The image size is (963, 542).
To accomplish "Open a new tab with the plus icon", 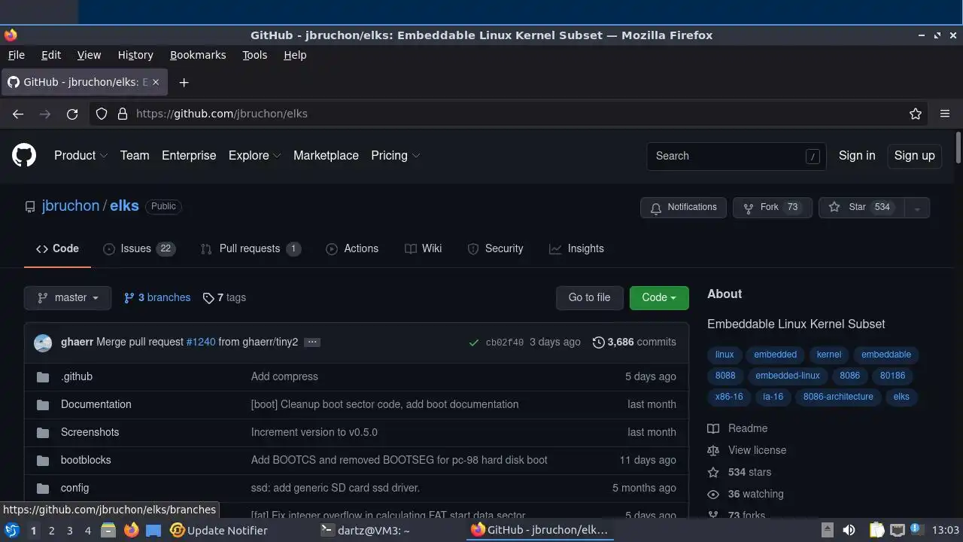I will (x=184, y=82).
